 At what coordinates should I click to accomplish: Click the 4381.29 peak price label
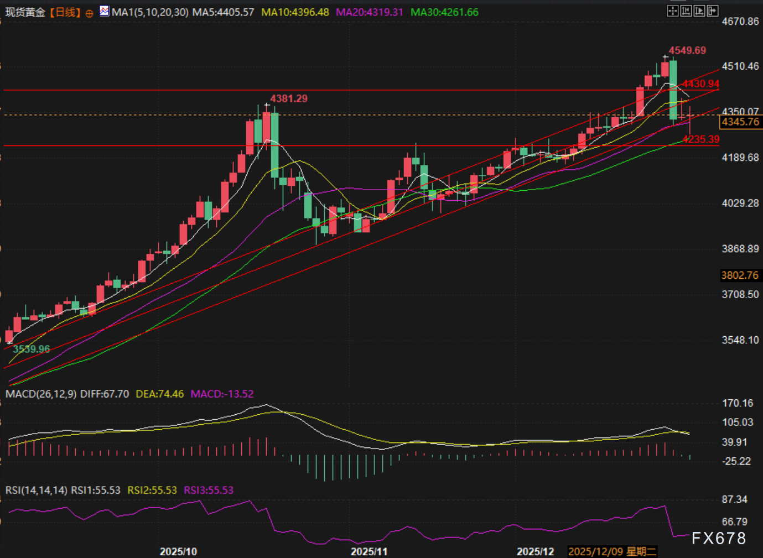(x=289, y=98)
